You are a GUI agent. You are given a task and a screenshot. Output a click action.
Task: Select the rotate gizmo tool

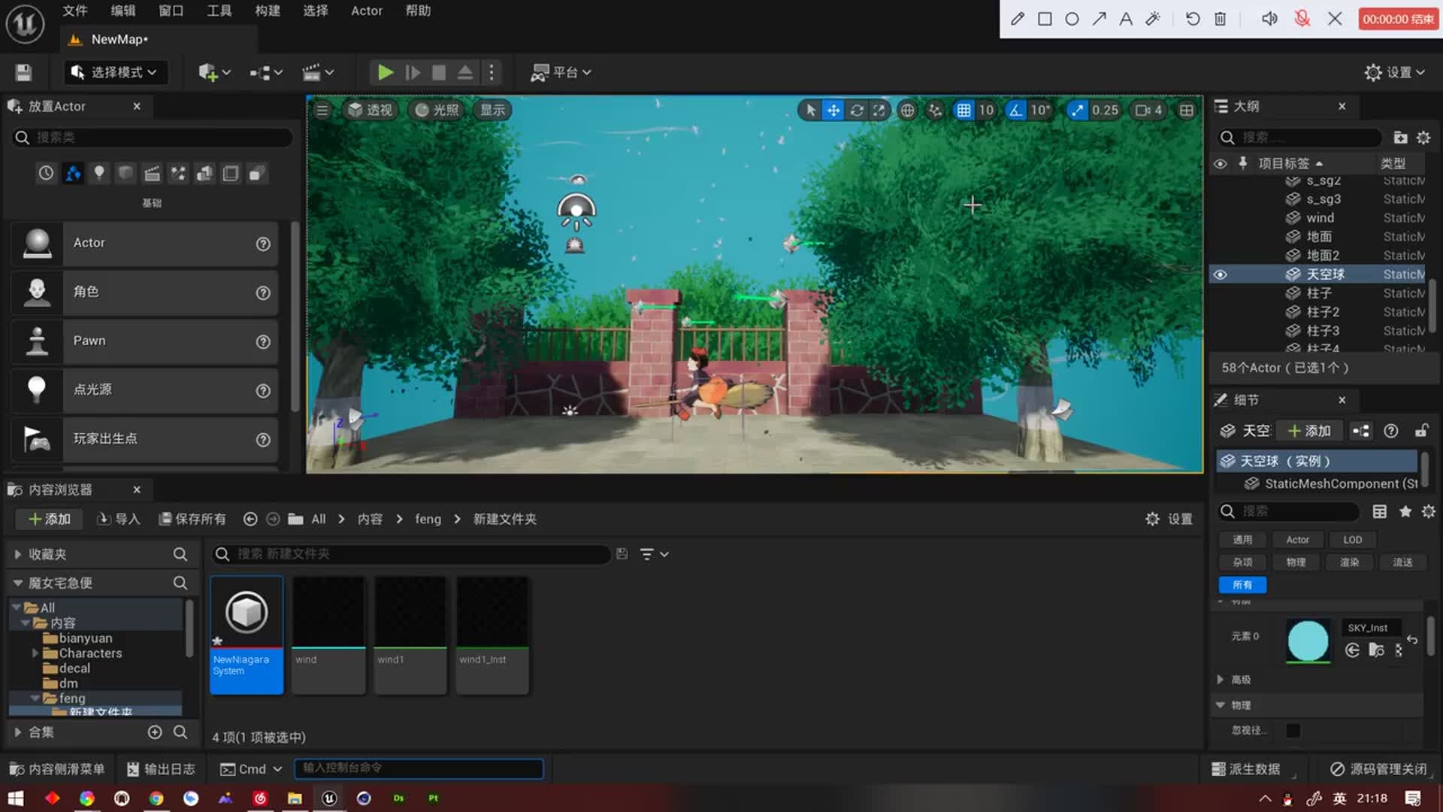coord(856,111)
